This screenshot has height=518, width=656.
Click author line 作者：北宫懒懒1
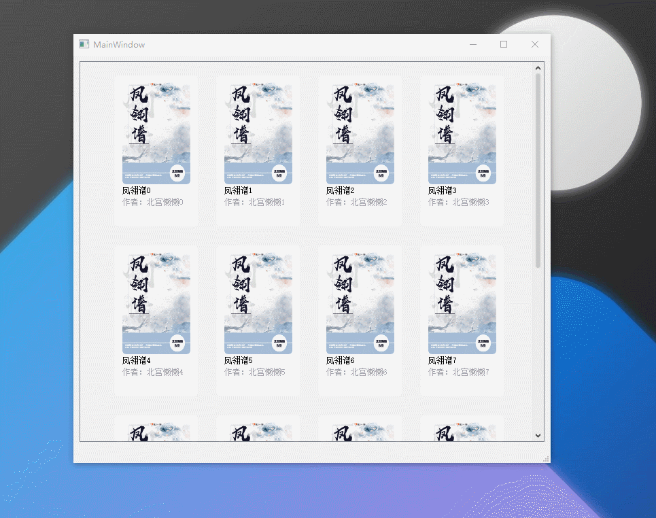255,203
